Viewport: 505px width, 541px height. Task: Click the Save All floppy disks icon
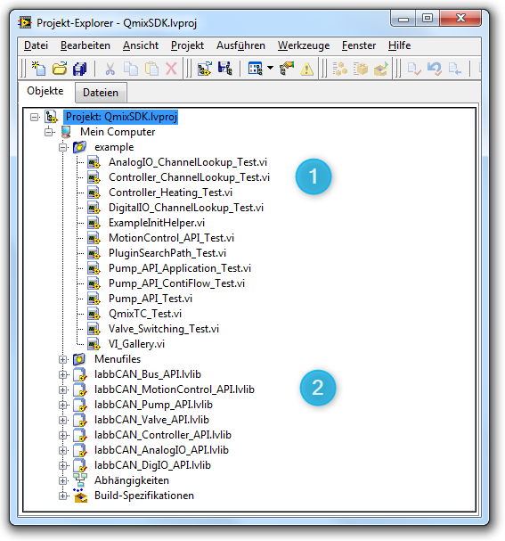point(80,69)
